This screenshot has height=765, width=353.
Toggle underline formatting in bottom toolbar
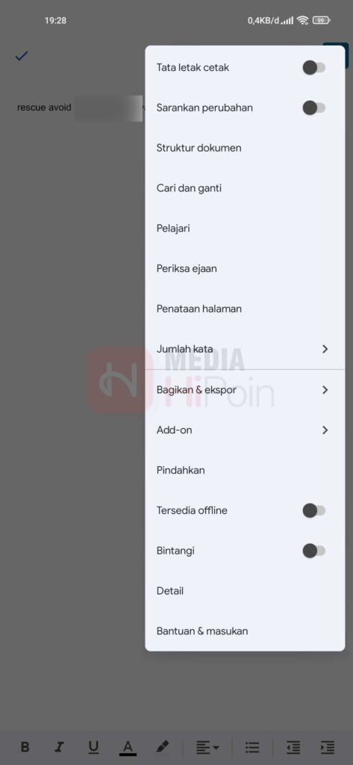[93, 747]
